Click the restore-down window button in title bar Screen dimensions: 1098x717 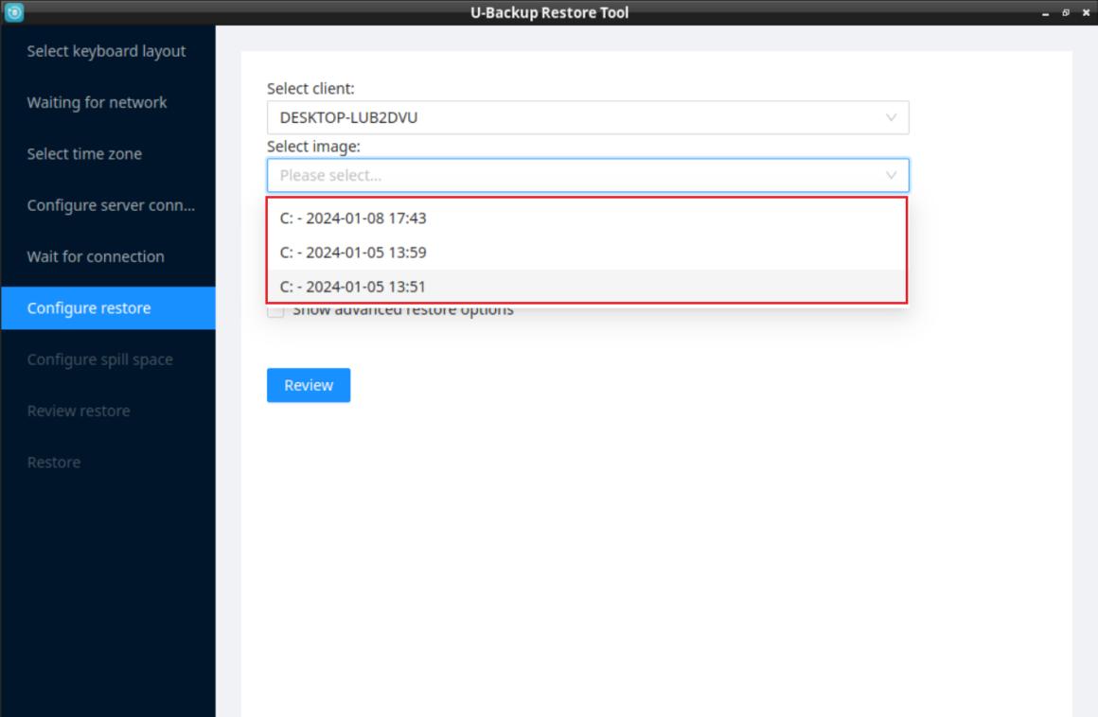coord(1066,12)
